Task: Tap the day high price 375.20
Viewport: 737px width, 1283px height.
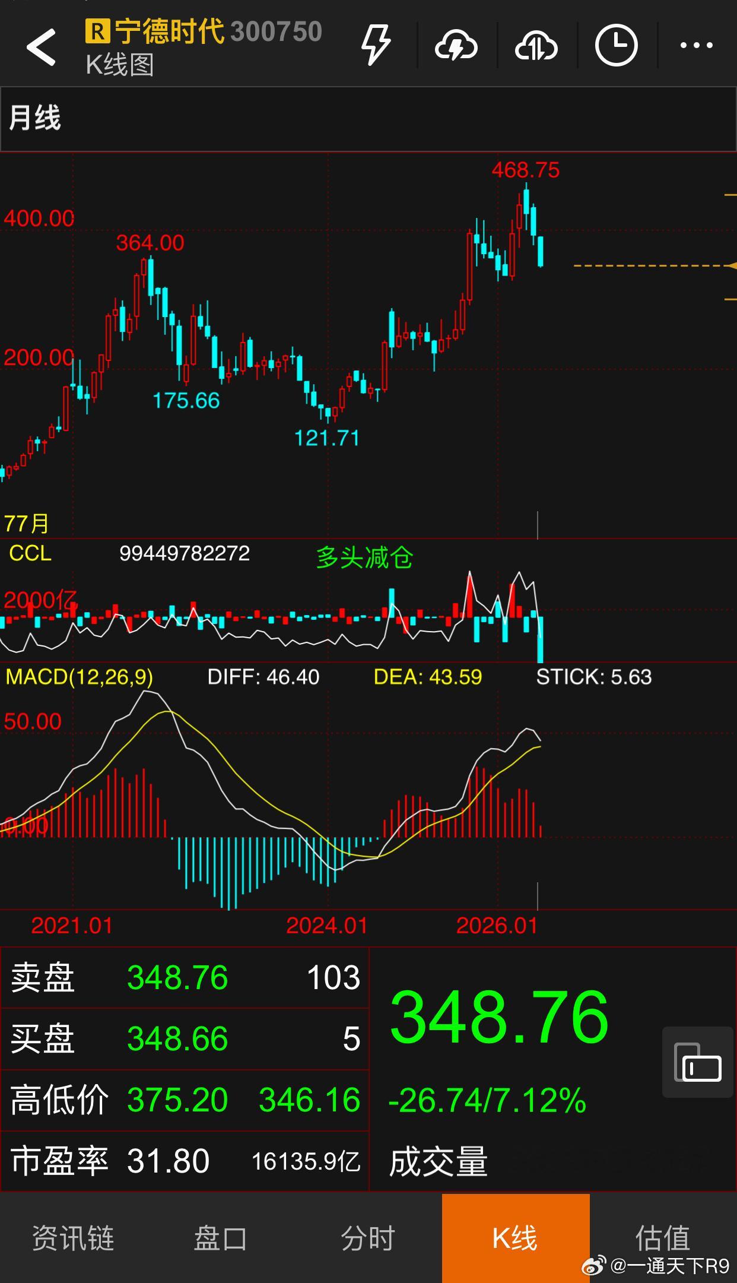Action: point(177,1100)
